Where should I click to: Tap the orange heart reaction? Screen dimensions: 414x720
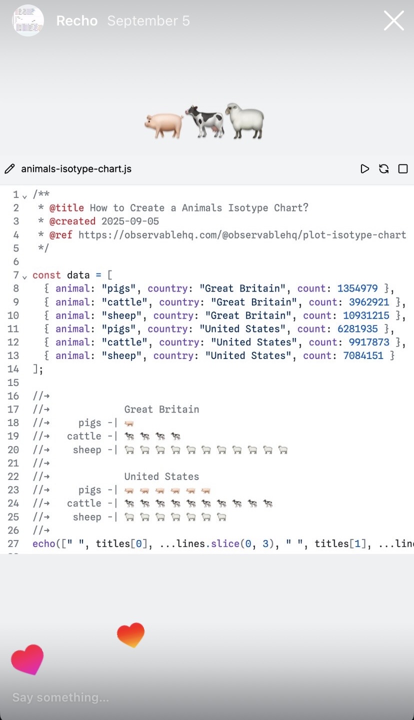pyautogui.click(x=130, y=634)
